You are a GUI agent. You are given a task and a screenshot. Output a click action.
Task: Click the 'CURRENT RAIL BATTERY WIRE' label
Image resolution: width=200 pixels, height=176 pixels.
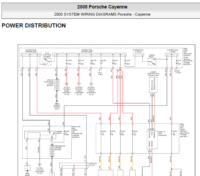pyautogui.click(x=87, y=51)
